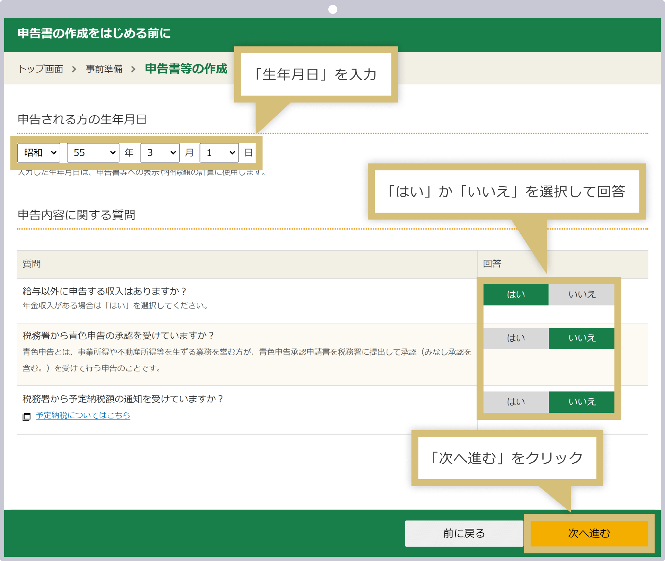Select はい for blue return approval question
Screen dimensions: 665x561
pos(516,338)
